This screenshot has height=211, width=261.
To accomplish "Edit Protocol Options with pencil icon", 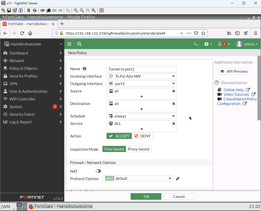I will (178, 179).
